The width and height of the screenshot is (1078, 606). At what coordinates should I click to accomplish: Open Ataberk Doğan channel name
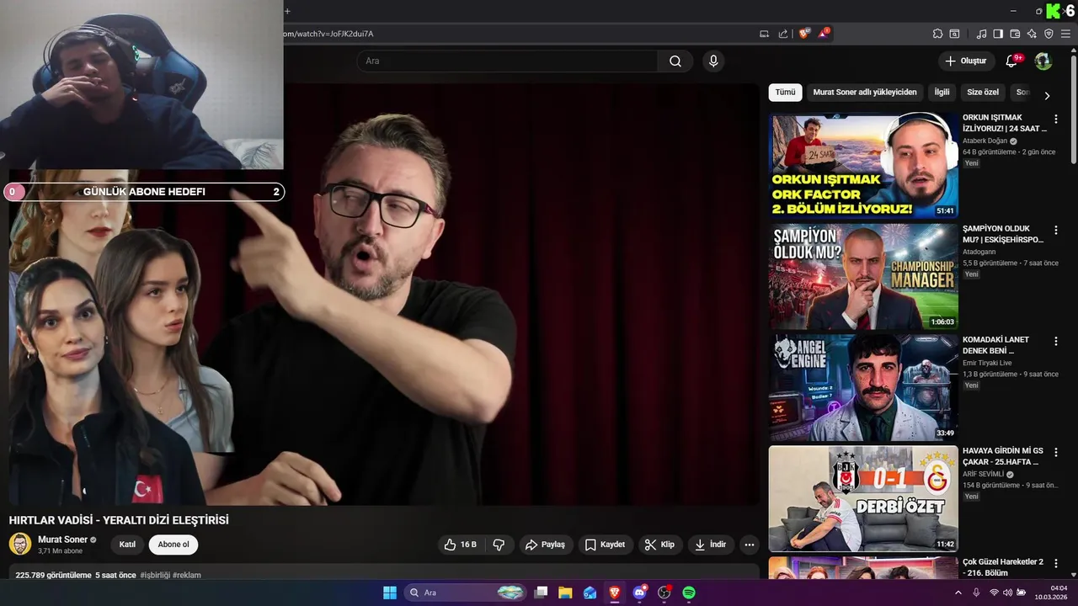[x=985, y=141]
